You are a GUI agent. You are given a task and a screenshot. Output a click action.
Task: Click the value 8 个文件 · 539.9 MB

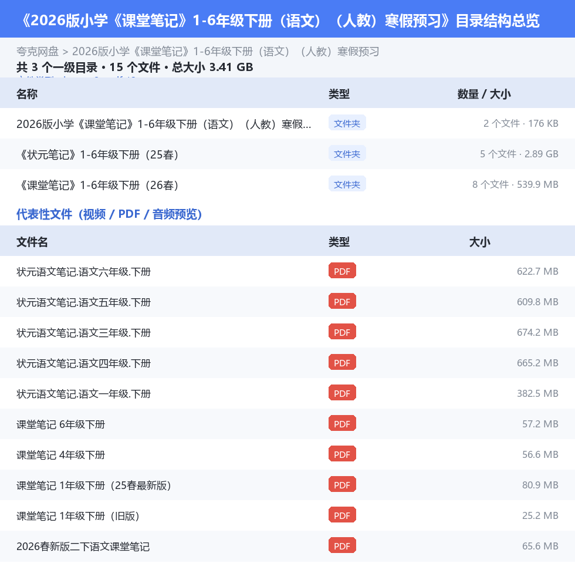[x=515, y=184]
